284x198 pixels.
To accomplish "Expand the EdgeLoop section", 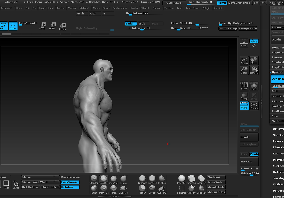I will pos(278,52).
